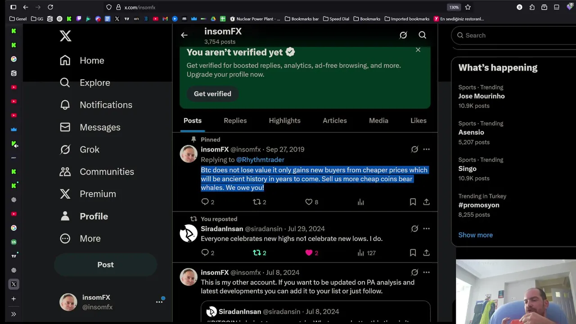Click search icon in profile header
The image size is (576, 324).
(422, 35)
